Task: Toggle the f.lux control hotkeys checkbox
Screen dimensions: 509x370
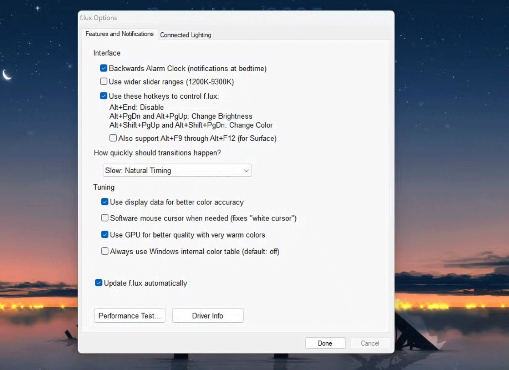Action: tap(104, 96)
